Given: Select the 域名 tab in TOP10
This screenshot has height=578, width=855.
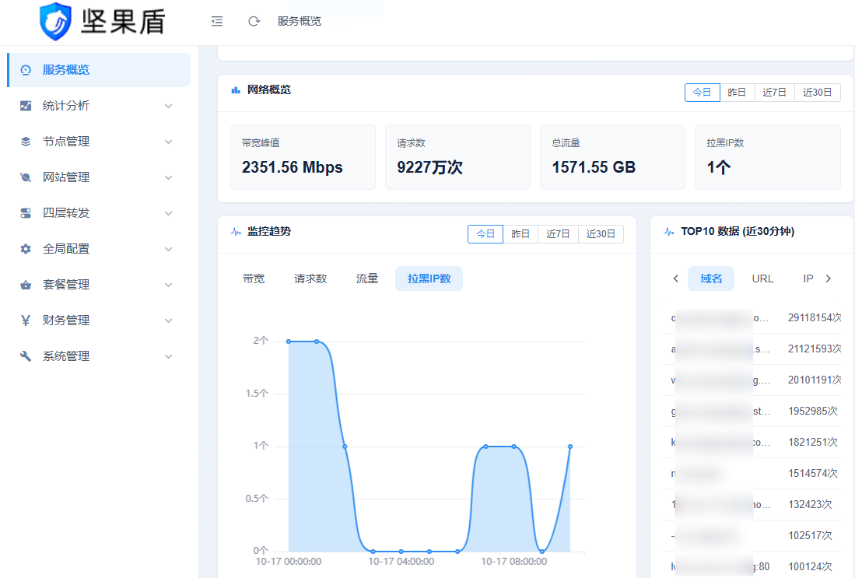Looking at the screenshot, I should click(711, 278).
